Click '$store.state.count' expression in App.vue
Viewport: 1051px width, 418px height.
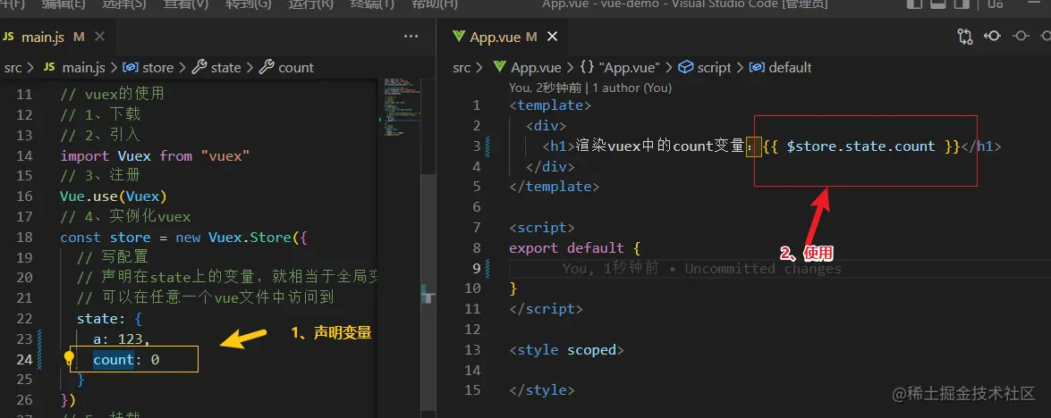point(860,146)
